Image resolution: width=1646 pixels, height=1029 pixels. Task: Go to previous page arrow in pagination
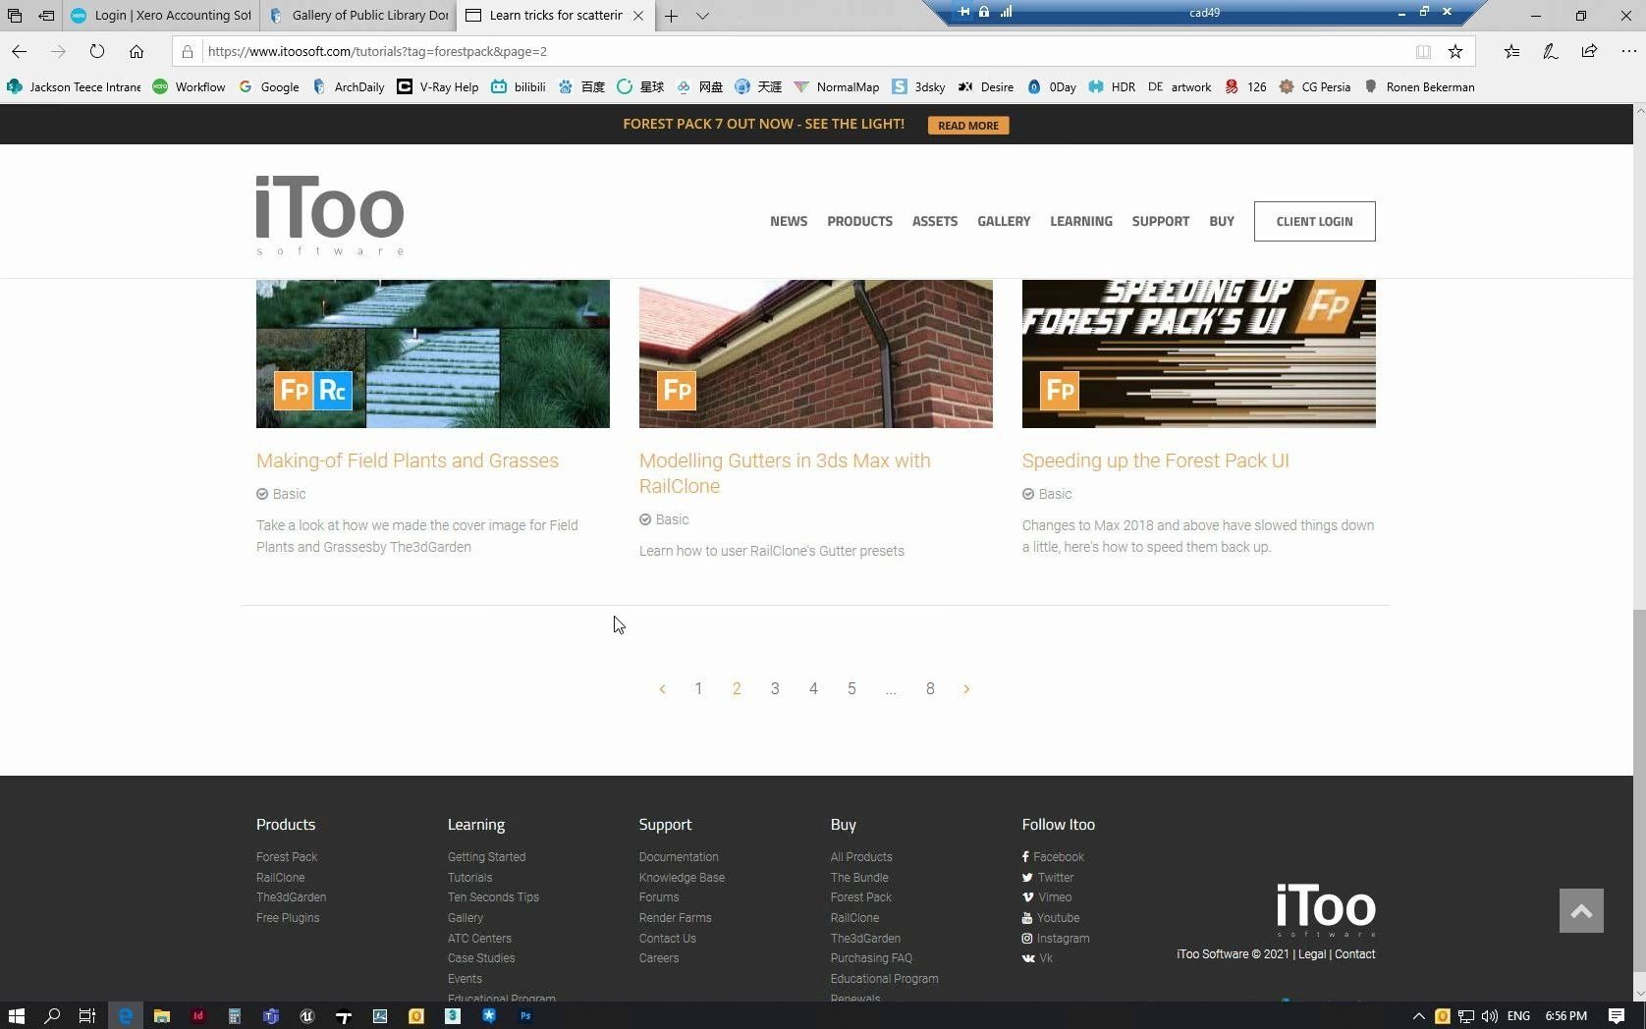pyautogui.click(x=662, y=689)
